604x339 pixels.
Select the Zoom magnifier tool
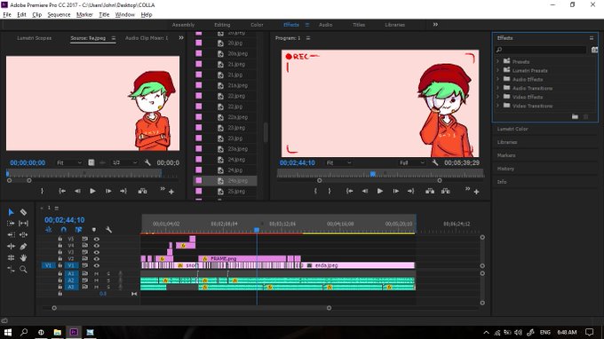point(23,270)
